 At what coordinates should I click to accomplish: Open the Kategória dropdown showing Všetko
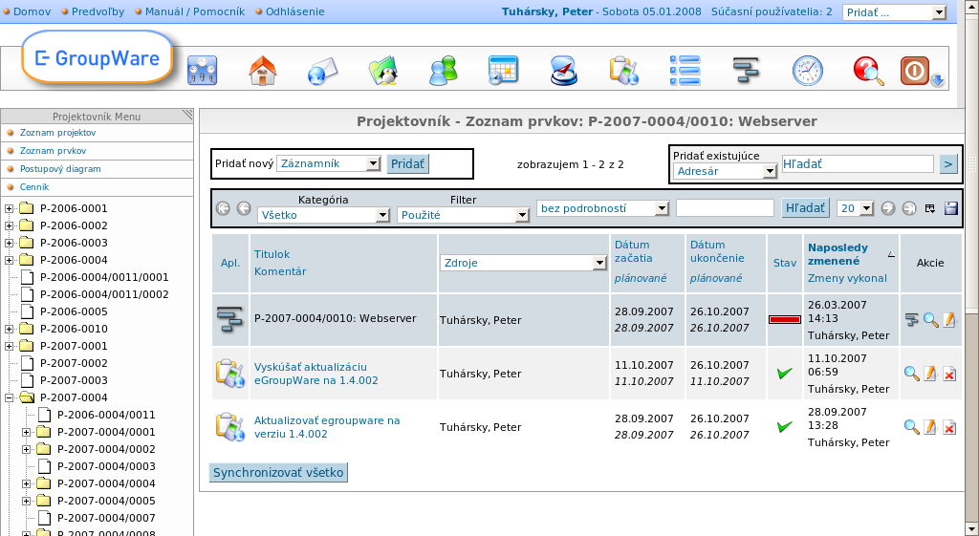322,216
